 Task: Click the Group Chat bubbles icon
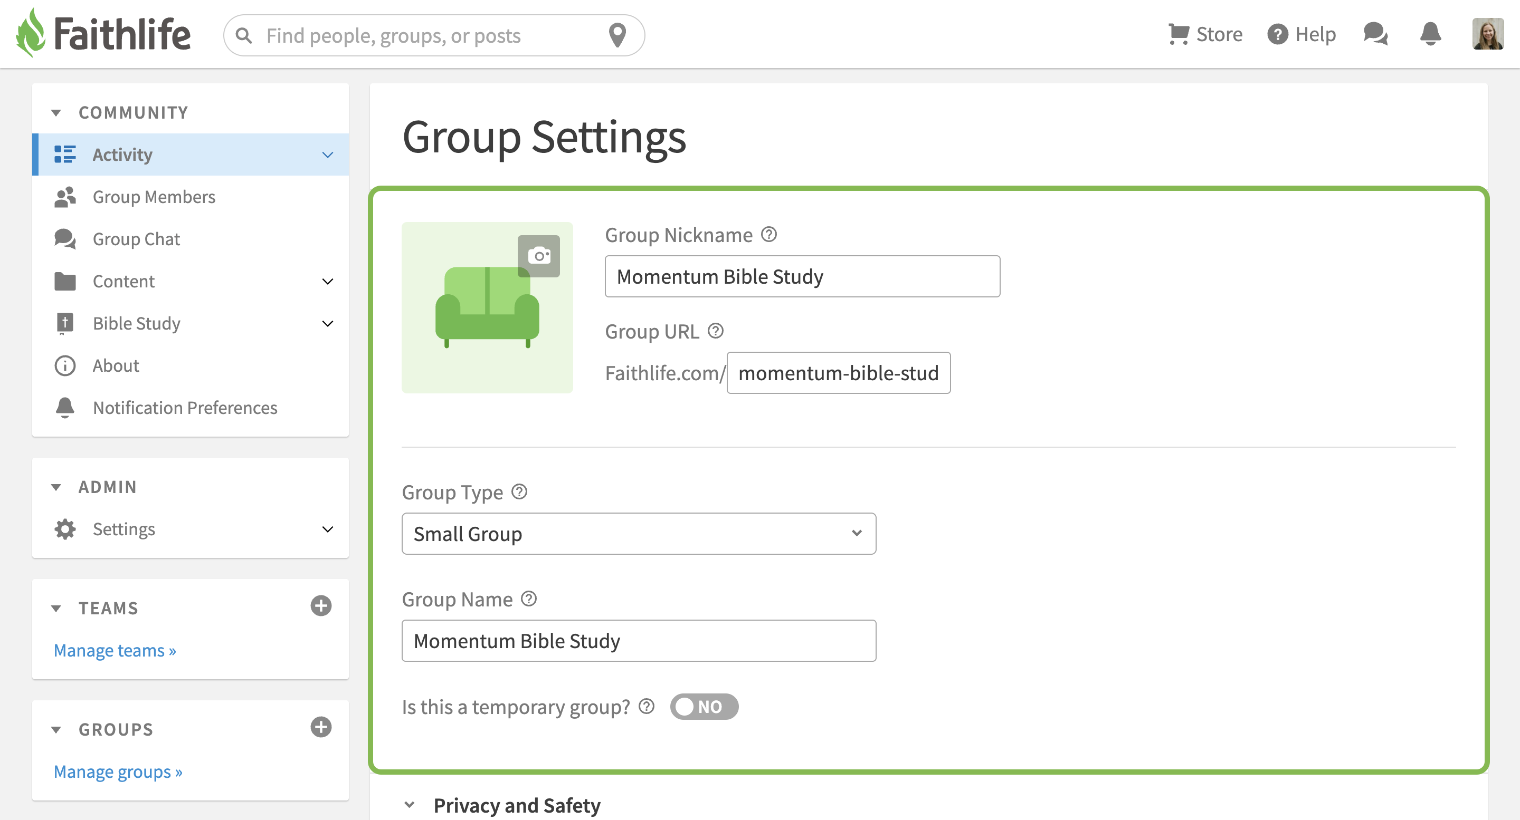(x=65, y=239)
